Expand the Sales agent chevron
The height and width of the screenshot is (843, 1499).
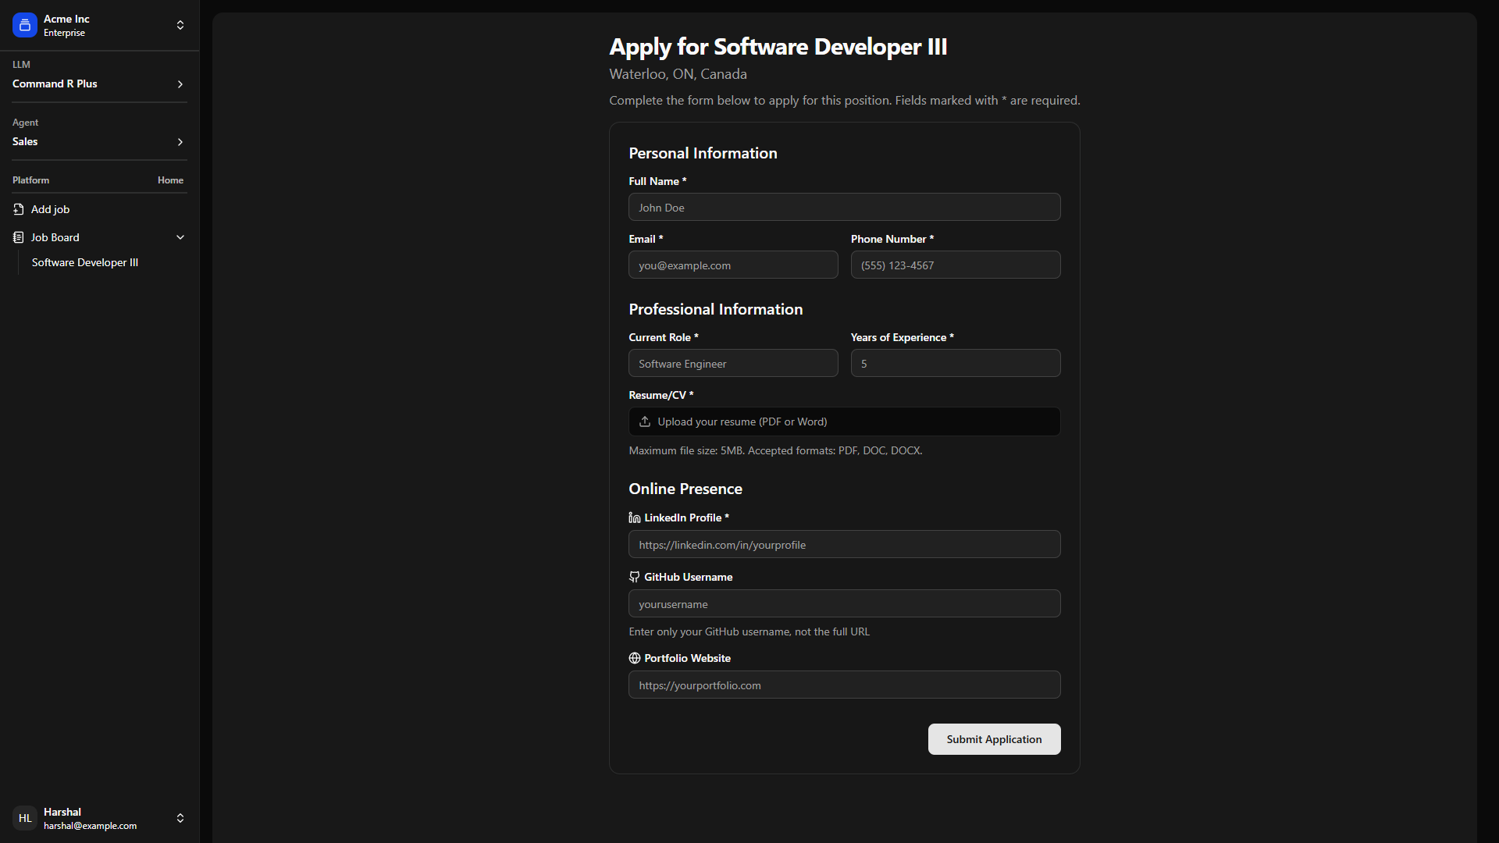180,142
